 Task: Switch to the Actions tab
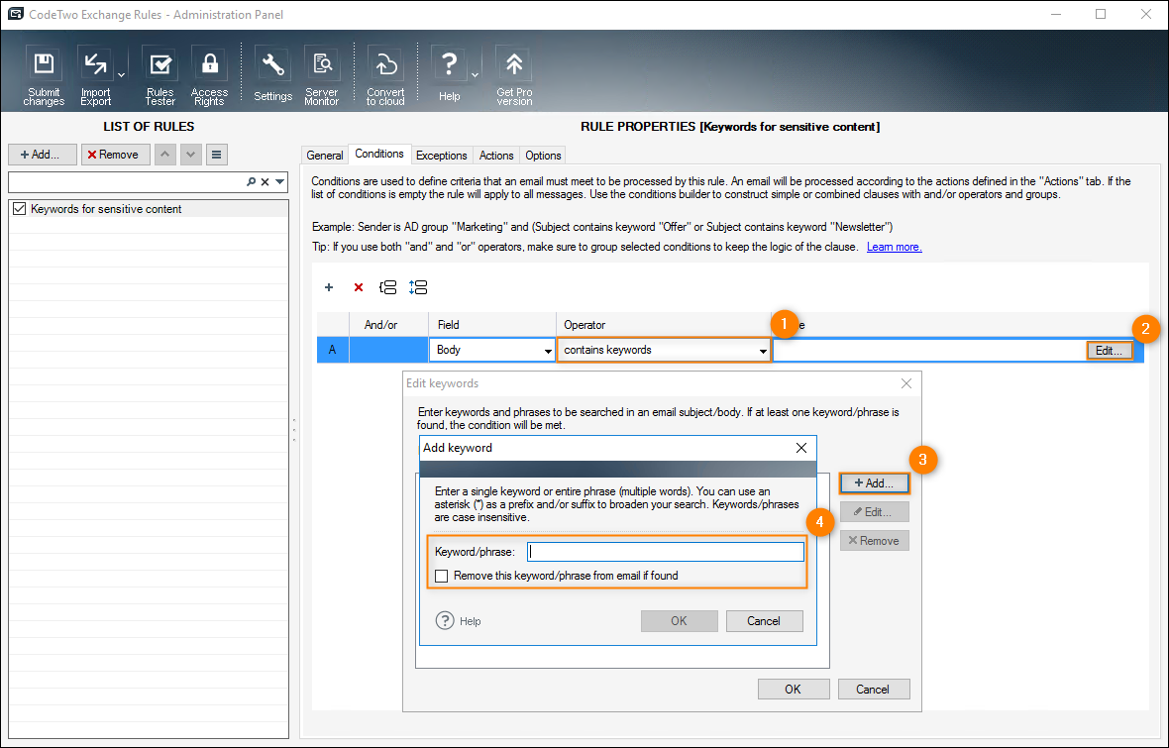pyautogui.click(x=496, y=156)
